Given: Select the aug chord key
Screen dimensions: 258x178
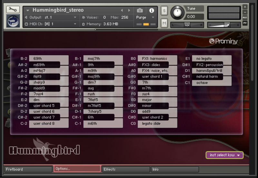Looking at the screenshot, I should (99, 88).
